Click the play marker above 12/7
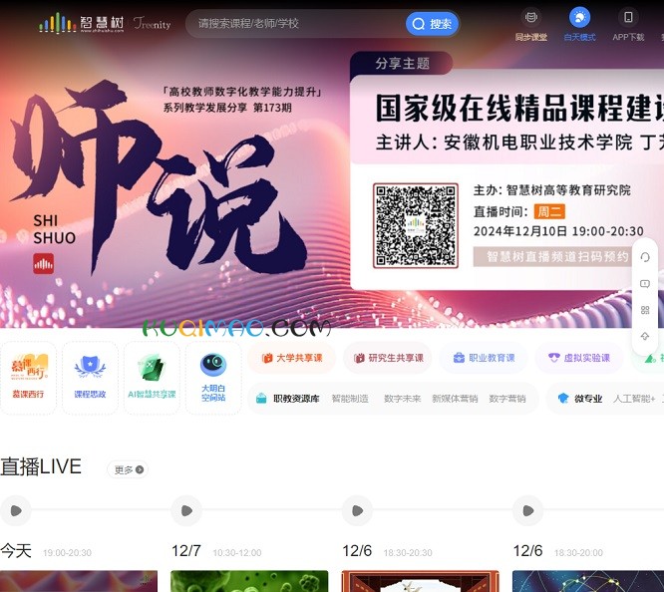The width and height of the screenshot is (664, 592). point(186,510)
